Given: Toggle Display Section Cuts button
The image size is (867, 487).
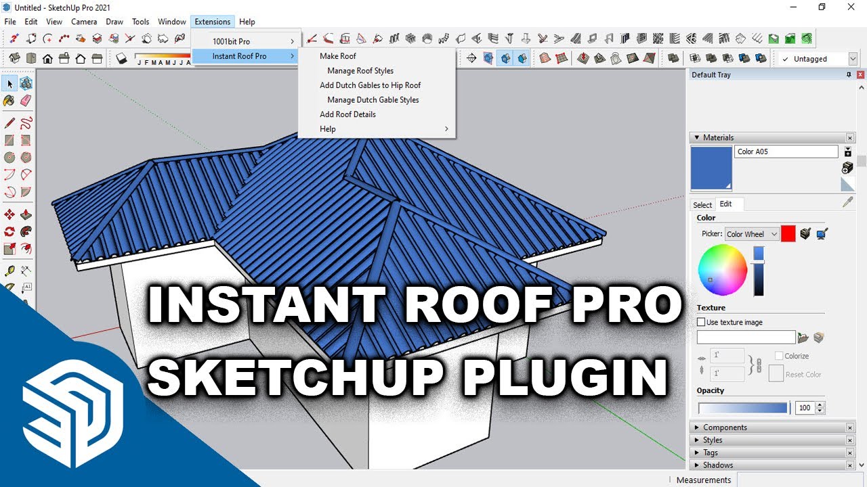Looking at the screenshot, I should [505, 58].
